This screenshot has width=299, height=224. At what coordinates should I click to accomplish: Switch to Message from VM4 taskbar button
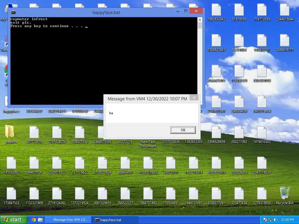coord(68,220)
